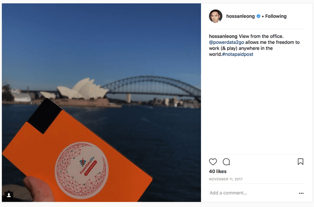Open the #notapaidpost hashtag

238,54
